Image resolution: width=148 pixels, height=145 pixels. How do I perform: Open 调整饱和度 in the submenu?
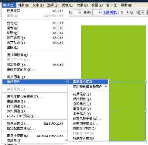point(89,123)
